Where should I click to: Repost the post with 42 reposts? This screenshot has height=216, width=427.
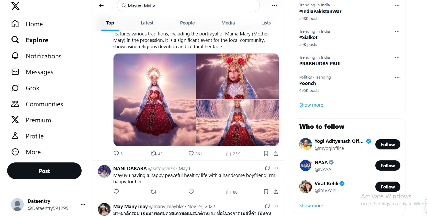coord(153,154)
